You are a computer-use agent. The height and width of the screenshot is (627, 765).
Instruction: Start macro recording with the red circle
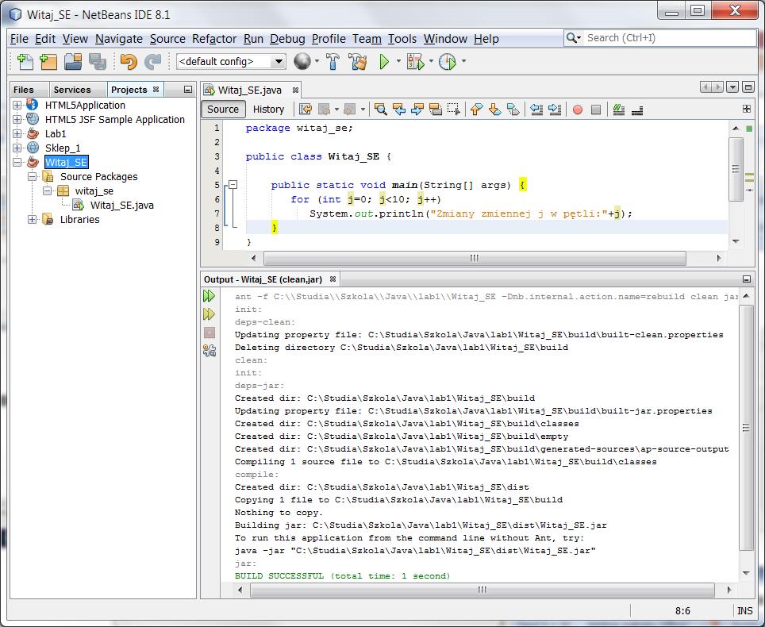click(x=578, y=110)
